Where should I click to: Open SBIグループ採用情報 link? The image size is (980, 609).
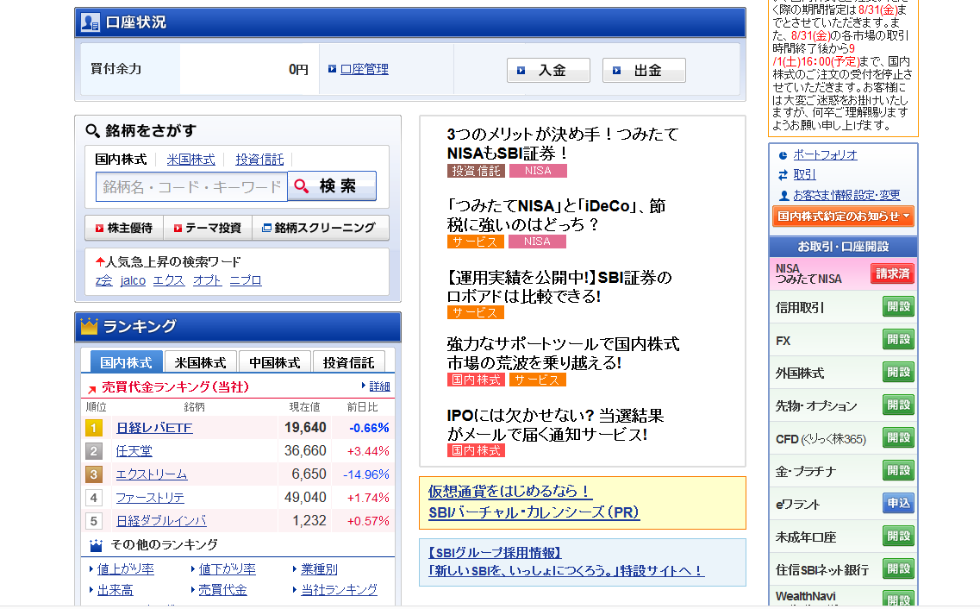(x=495, y=553)
